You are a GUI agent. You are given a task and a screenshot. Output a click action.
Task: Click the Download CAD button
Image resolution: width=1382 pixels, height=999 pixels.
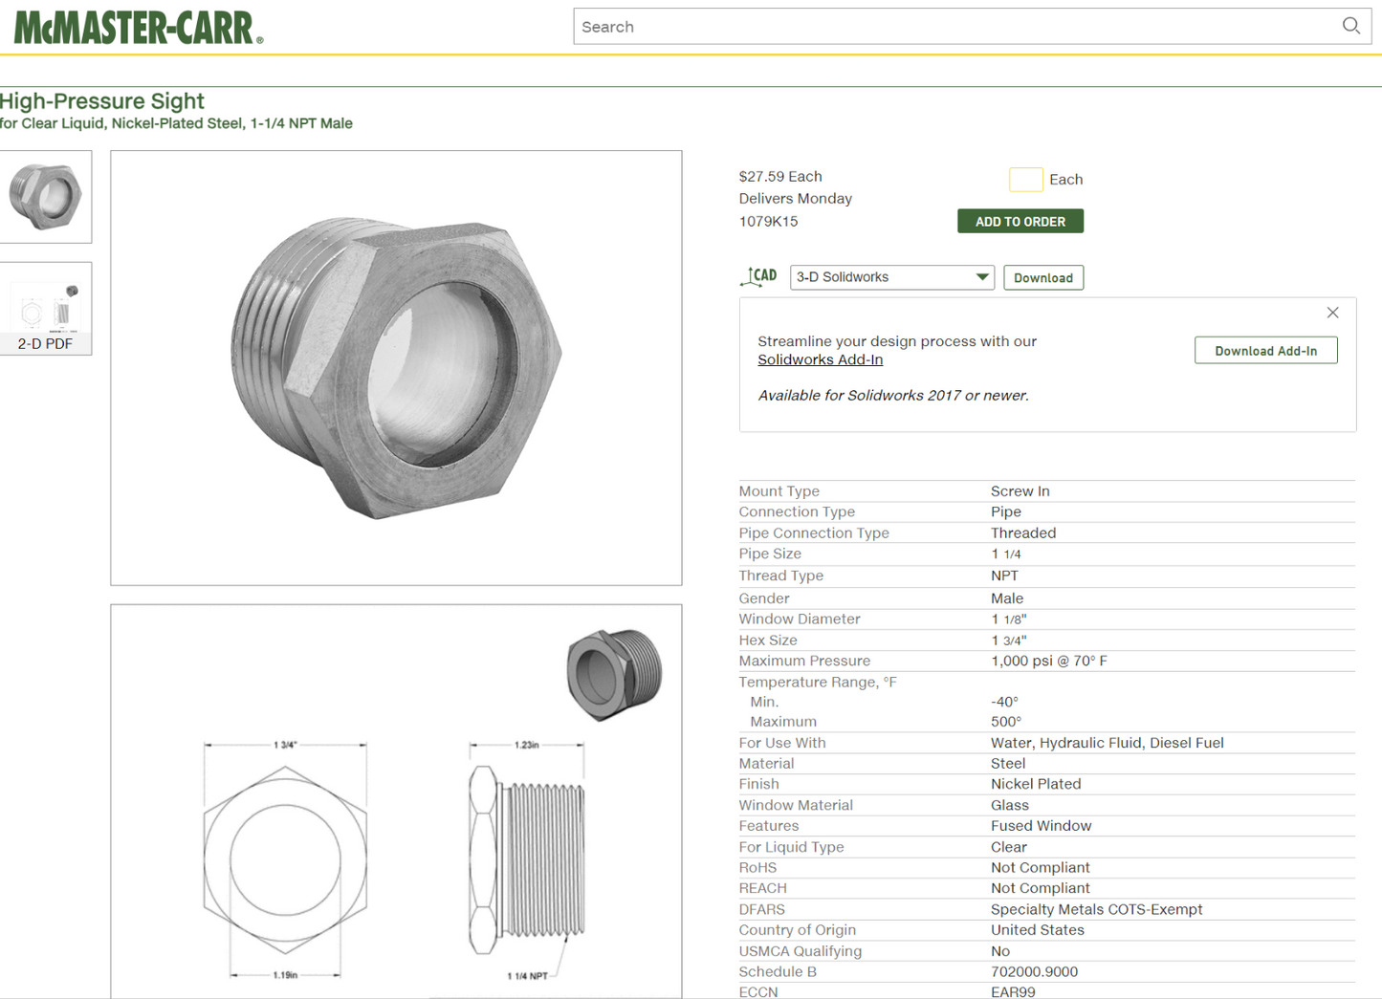tap(1042, 277)
